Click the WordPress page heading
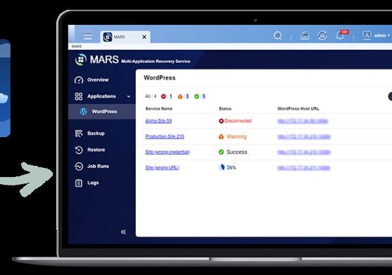The width and height of the screenshot is (392, 275). [x=159, y=78]
